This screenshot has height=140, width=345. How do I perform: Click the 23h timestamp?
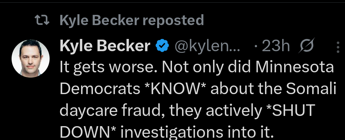[x=276, y=47]
